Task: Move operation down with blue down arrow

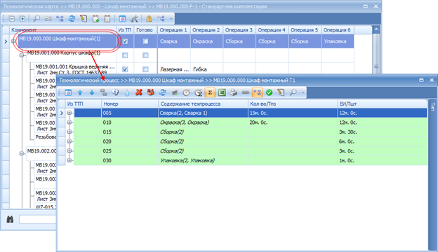Action: [x=92, y=92]
